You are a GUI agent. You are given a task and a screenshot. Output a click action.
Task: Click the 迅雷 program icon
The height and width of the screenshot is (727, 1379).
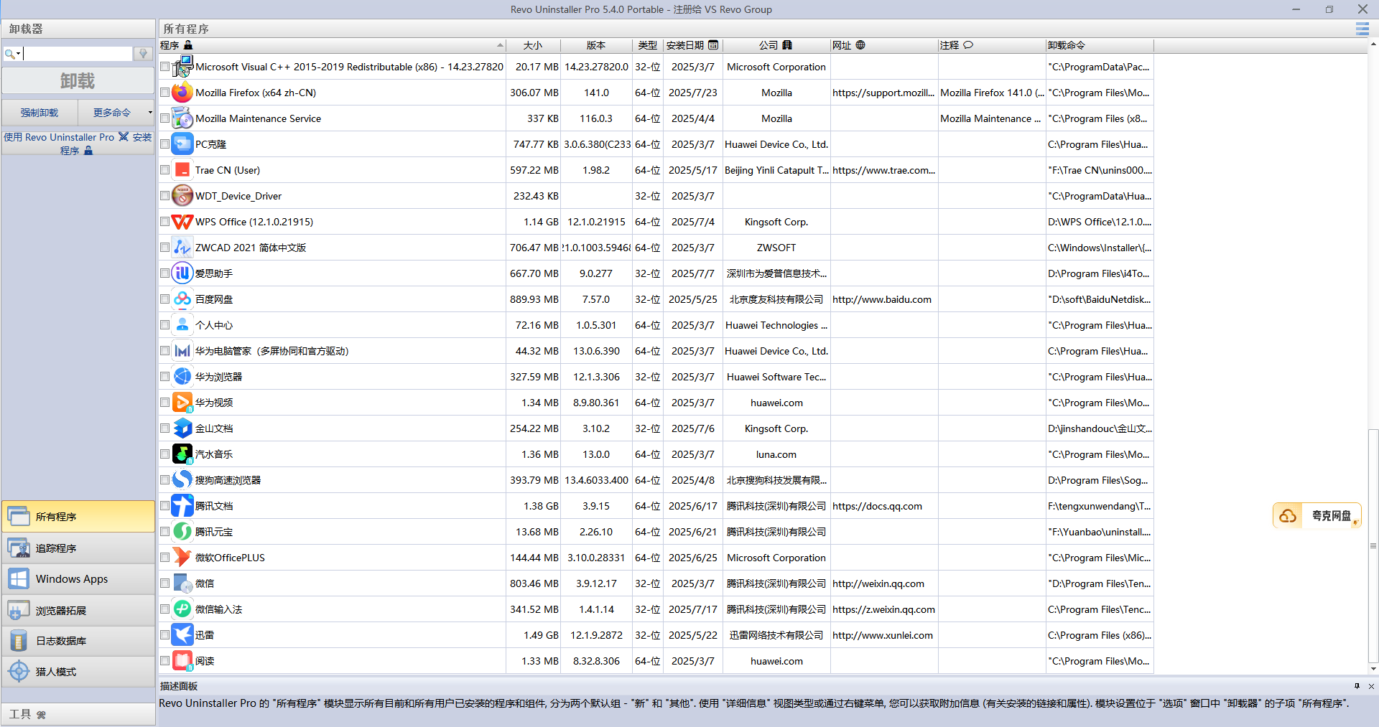[182, 635]
